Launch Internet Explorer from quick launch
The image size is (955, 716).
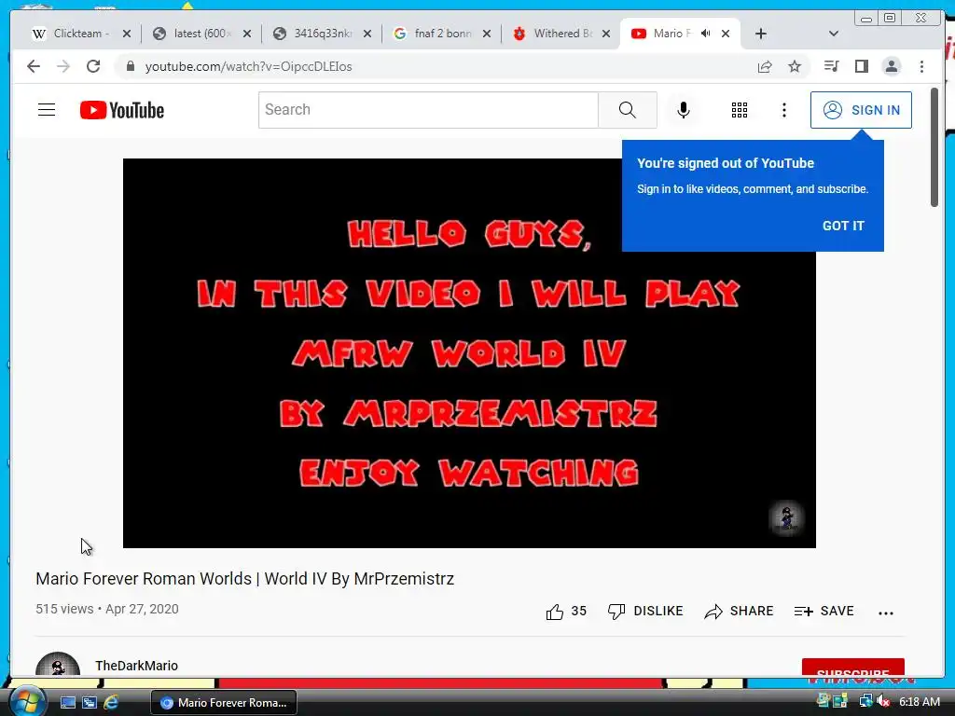[x=112, y=703]
